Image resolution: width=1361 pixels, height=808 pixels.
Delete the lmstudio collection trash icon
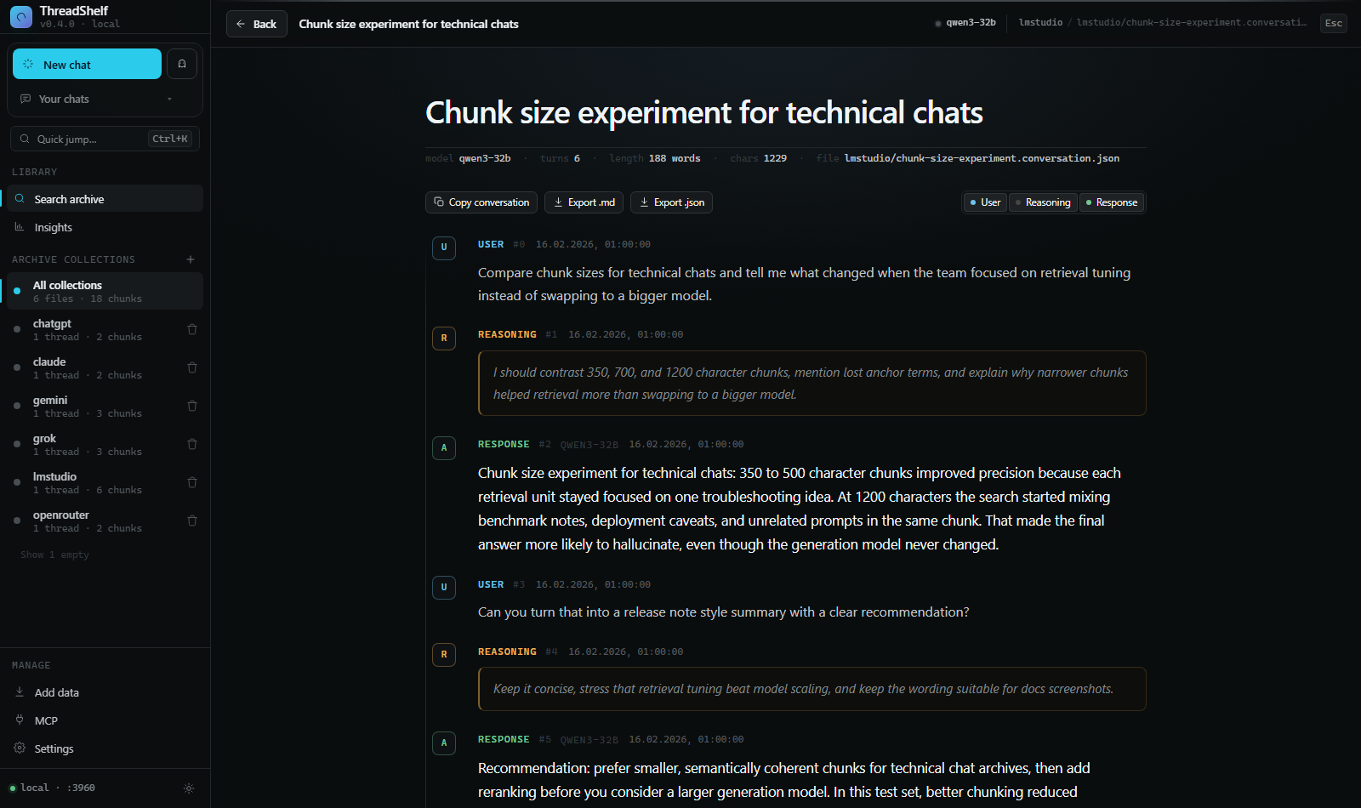[192, 482]
